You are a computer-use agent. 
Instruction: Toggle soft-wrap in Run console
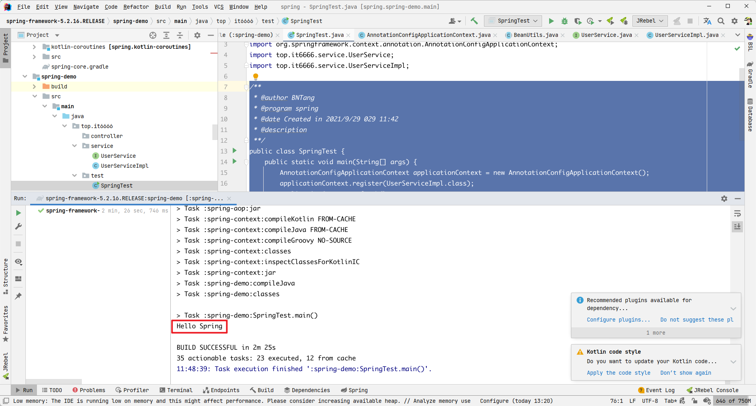[737, 214]
